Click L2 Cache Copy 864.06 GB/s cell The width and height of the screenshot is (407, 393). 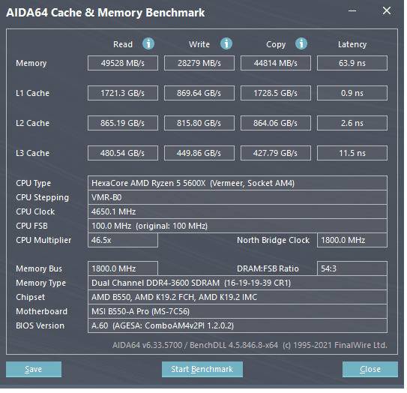pyautogui.click(x=276, y=123)
